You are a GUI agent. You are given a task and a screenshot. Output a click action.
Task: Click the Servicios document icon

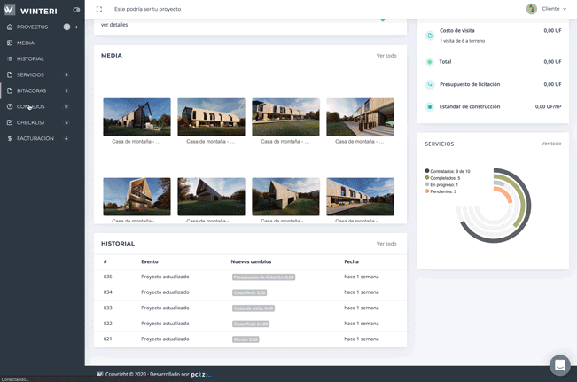[10, 74]
